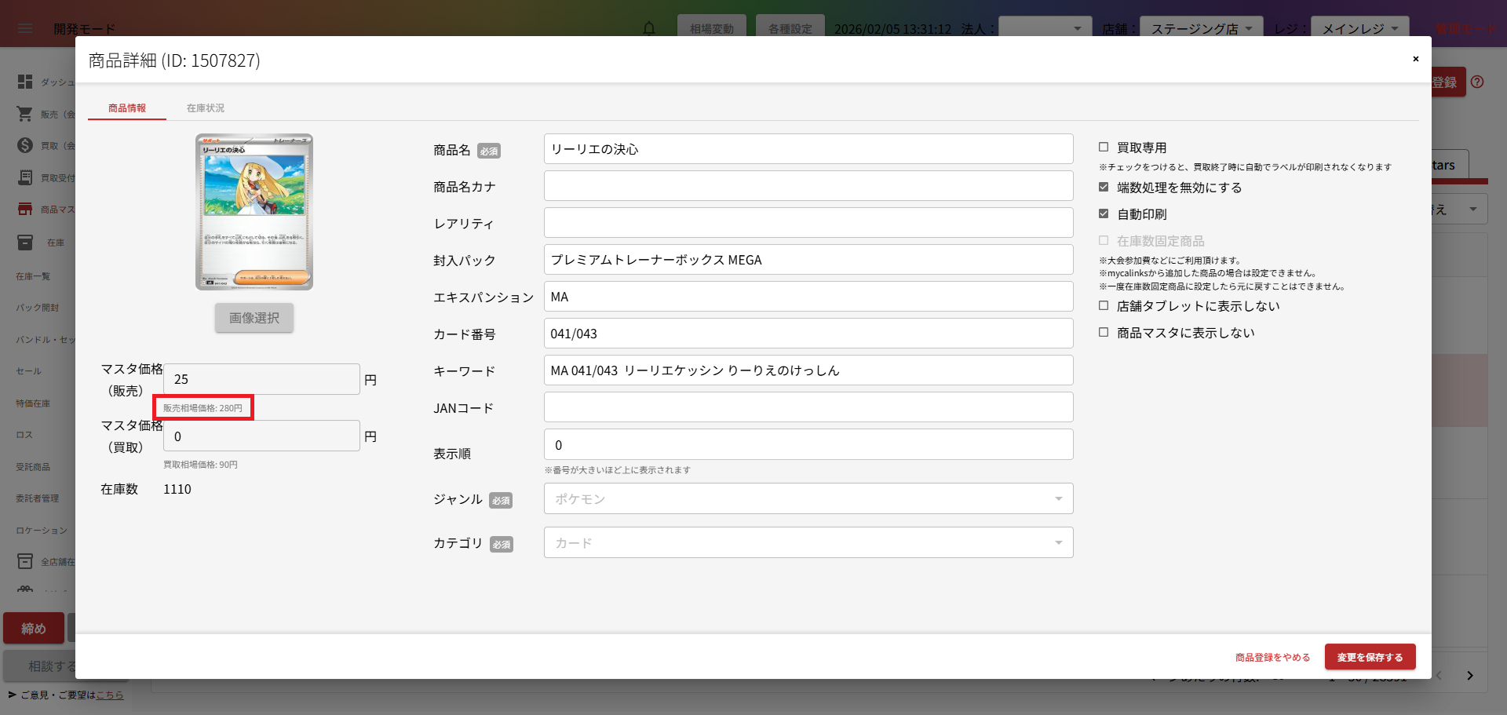Click the inventory box icon
The image size is (1507, 715).
[25, 243]
